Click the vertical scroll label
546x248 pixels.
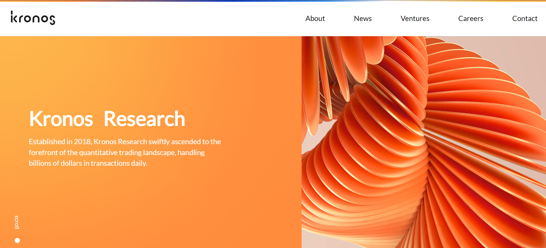(17, 222)
